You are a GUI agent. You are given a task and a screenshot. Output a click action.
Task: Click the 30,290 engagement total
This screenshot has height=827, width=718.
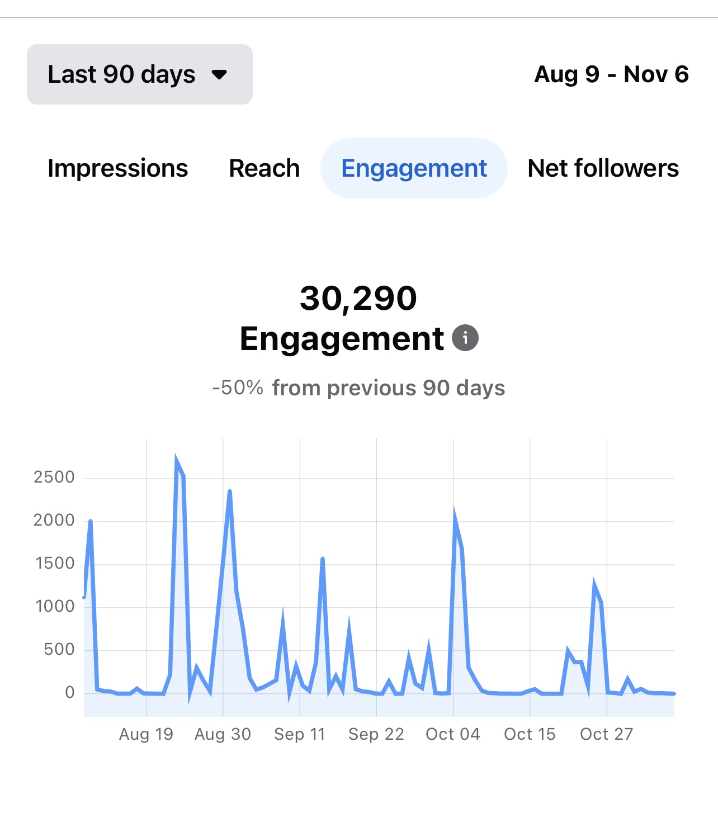click(358, 298)
